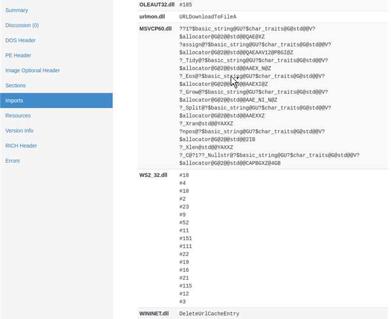Image resolution: width=391 pixels, height=319 pixels.
Task: Click DeleteUrlCacheEntry import entry
Action: click(209, 314)
